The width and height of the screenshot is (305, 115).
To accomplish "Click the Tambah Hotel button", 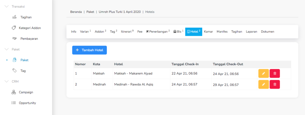I will point(89,50).
